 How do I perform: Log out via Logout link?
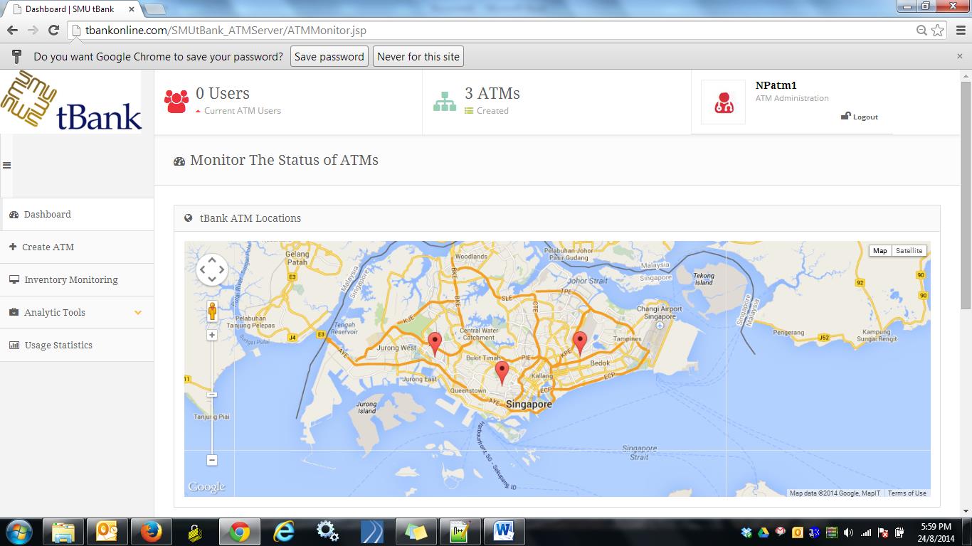coord(860,117)
